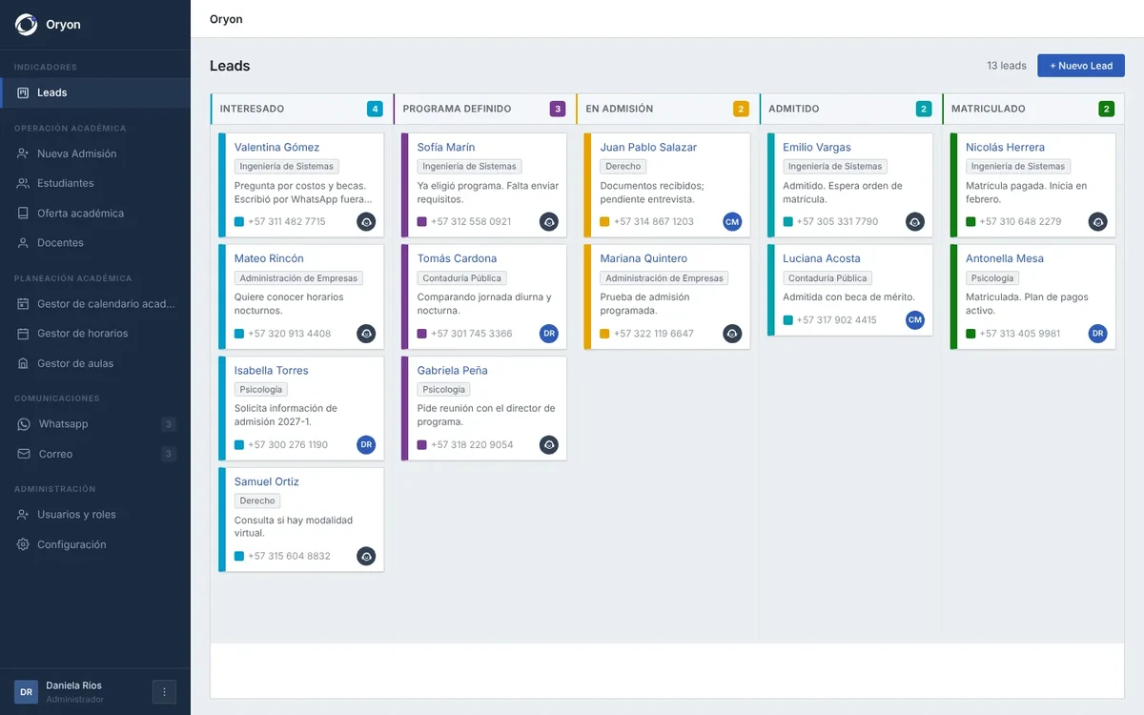Click the Gestor de aulas building icon

point(23,364)
